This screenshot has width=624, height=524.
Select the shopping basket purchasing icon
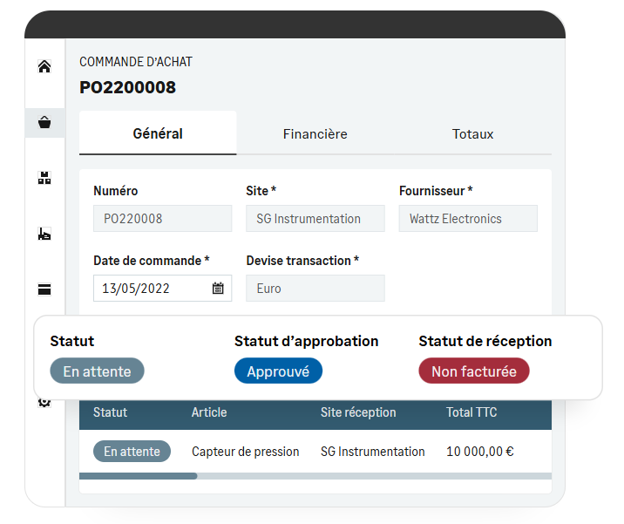(44, 122)
